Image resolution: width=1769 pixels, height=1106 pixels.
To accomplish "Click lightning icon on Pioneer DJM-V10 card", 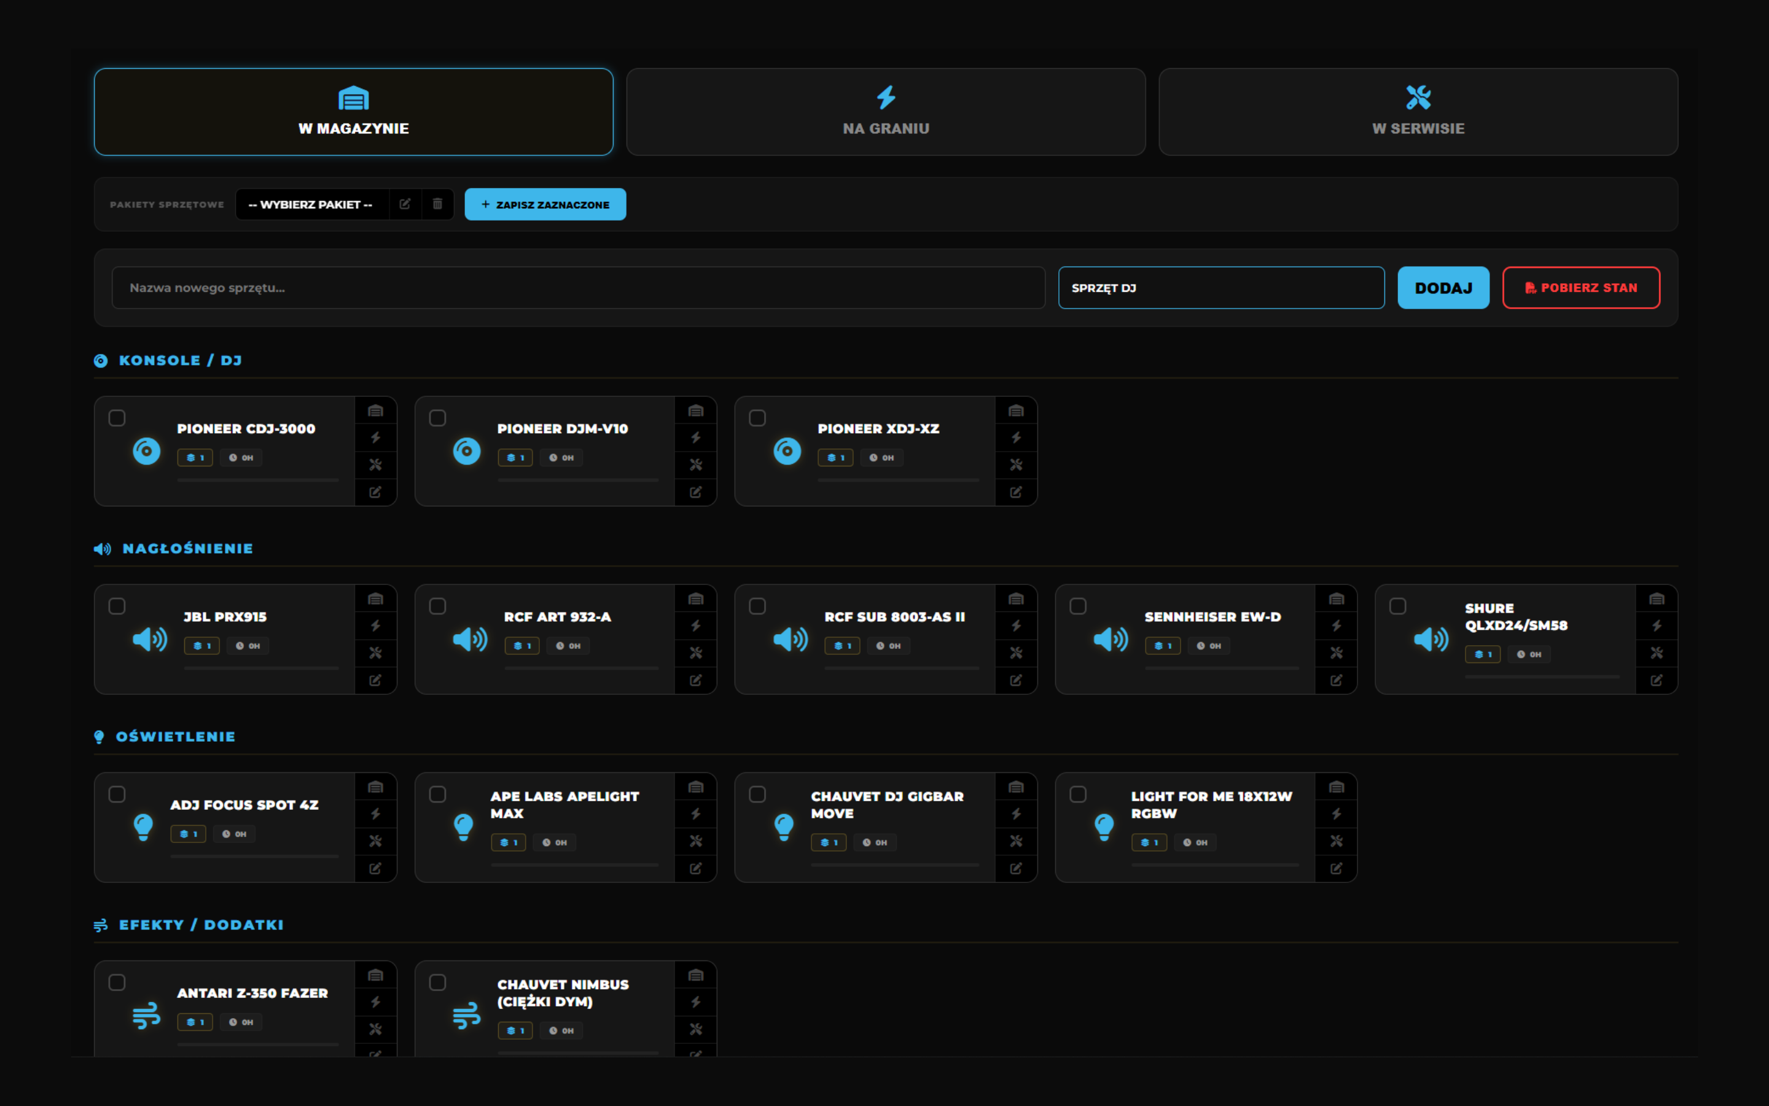I will [695, 437].
